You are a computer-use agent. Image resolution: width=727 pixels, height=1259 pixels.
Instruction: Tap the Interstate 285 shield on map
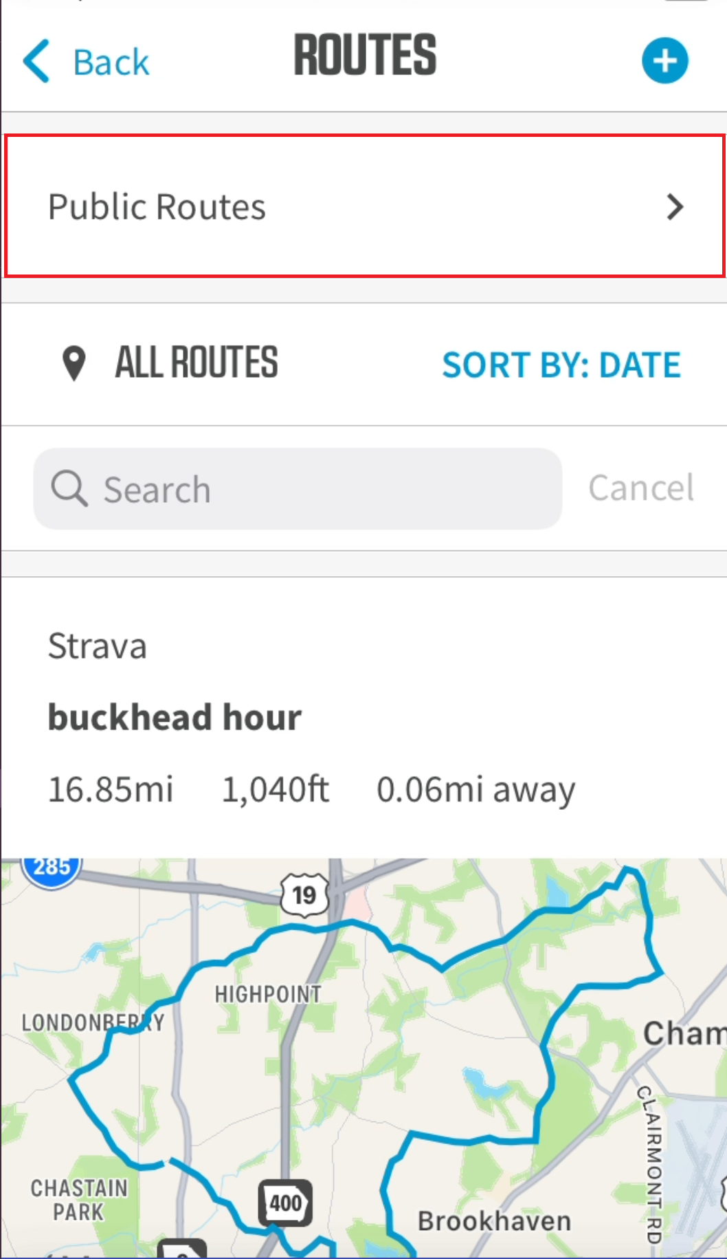tap(52, 868)
